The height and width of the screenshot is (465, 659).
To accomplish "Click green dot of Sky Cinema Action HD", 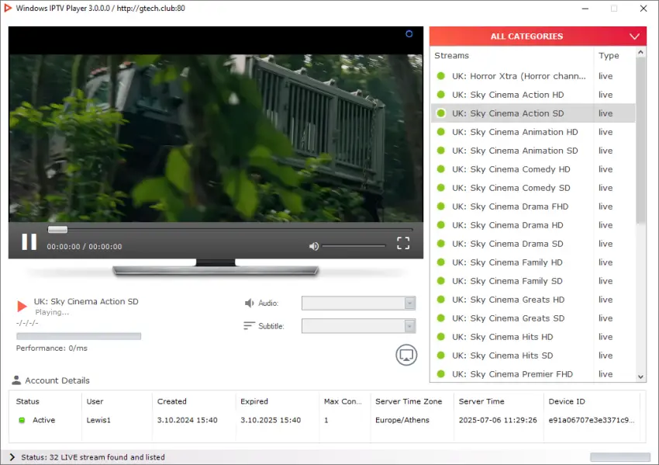I will coord(441,95).
